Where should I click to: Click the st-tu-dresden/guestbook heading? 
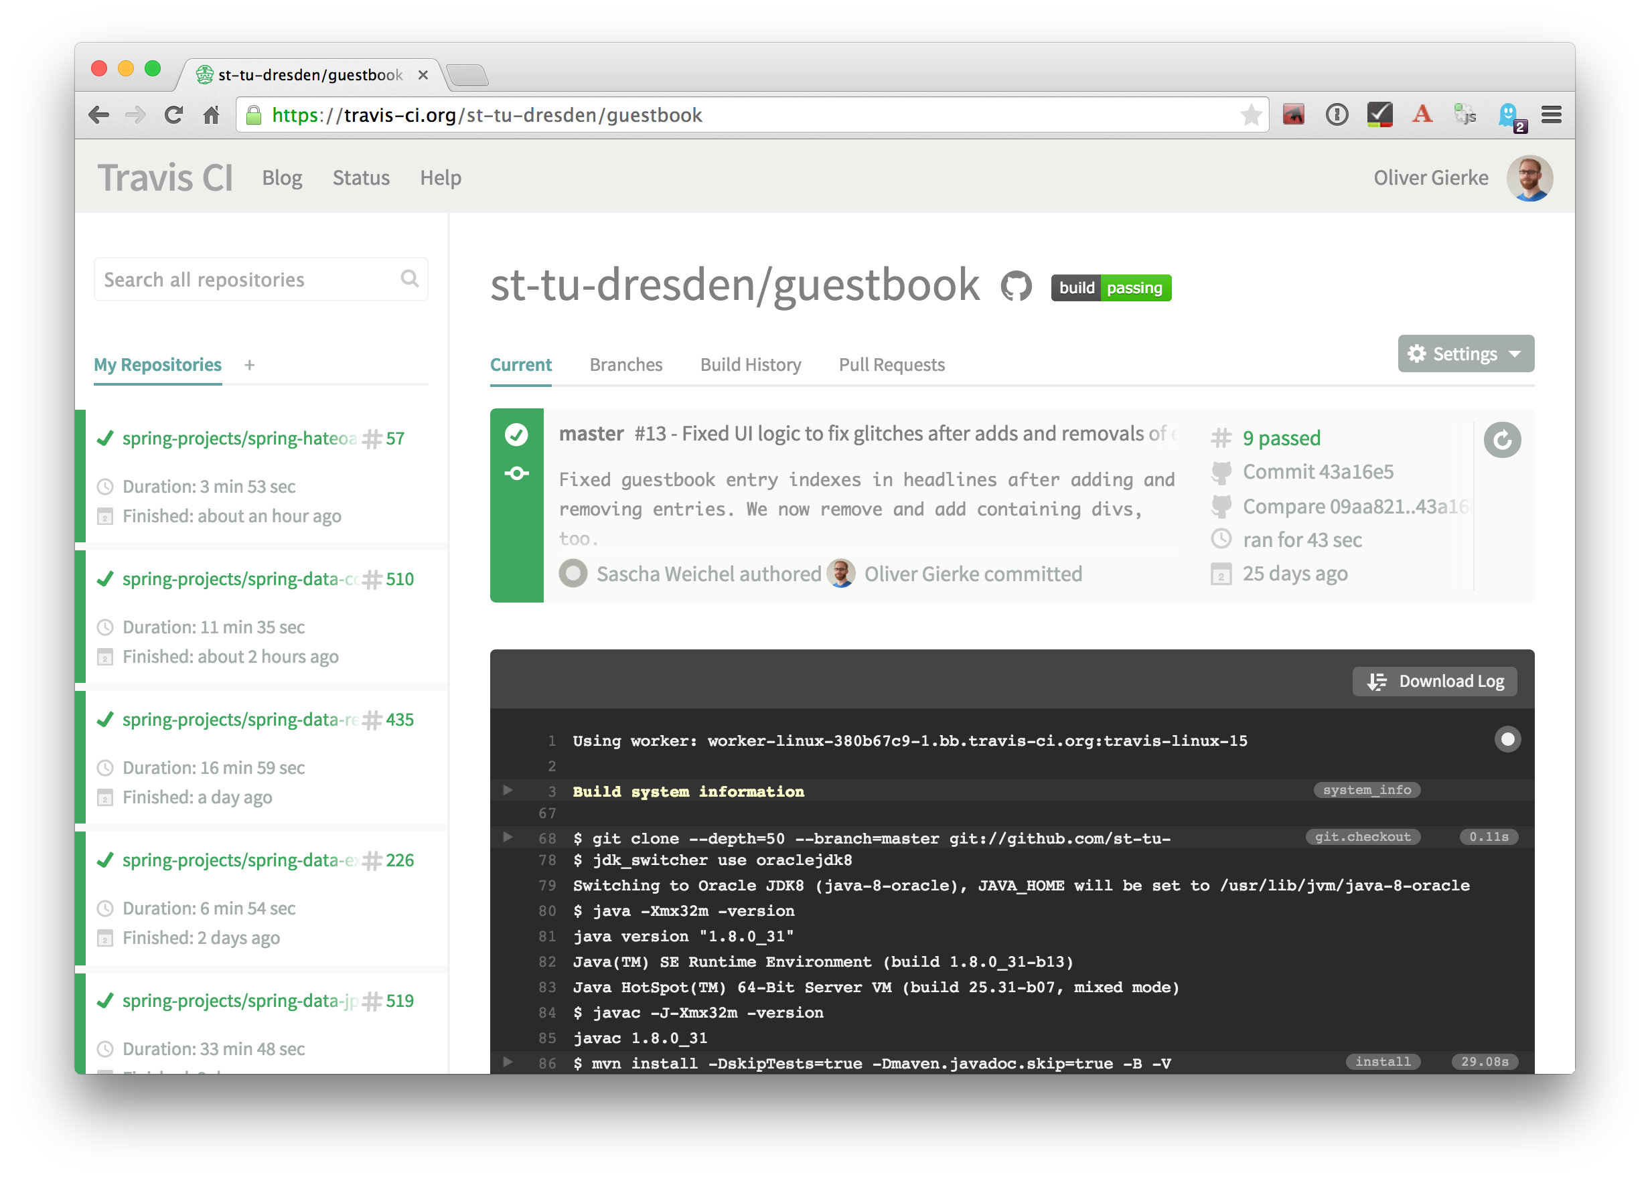coord(735,285)
